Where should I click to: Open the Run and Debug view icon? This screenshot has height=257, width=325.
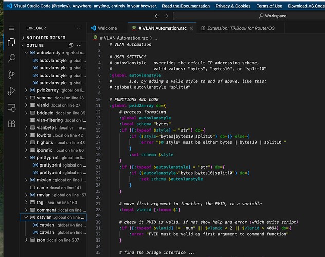coord(11,91)
